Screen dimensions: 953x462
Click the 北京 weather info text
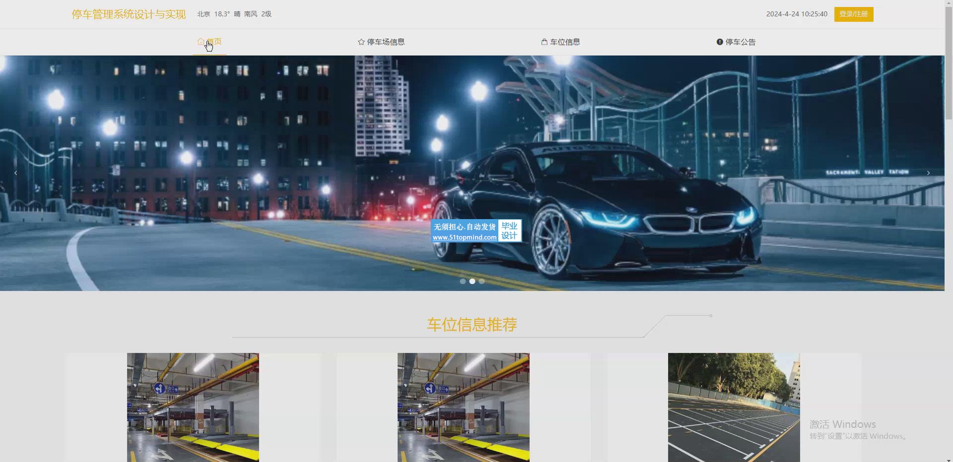(234, 14)
